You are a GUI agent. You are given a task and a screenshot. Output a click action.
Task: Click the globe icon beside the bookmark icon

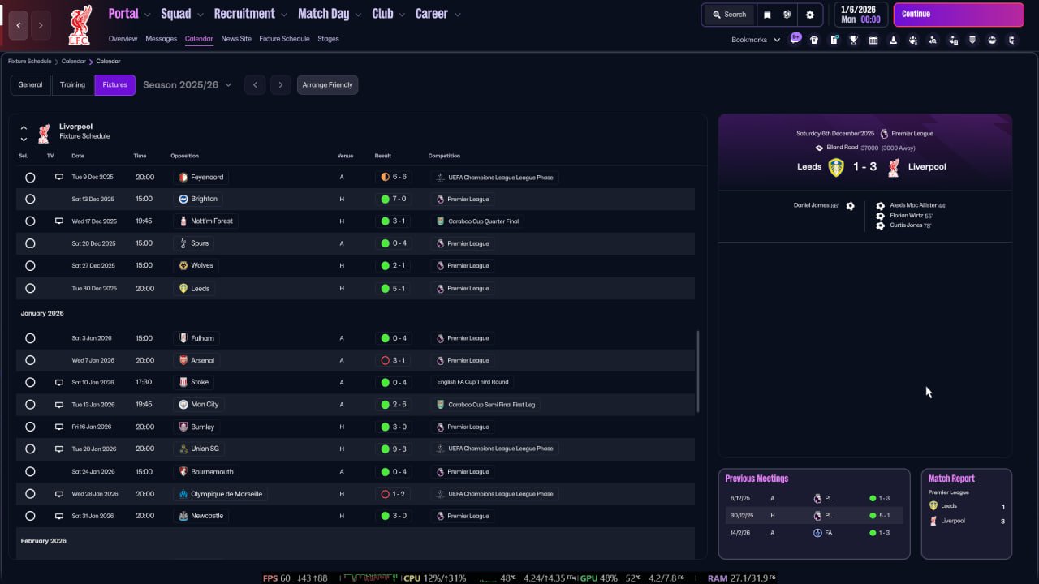click(787, 15)
